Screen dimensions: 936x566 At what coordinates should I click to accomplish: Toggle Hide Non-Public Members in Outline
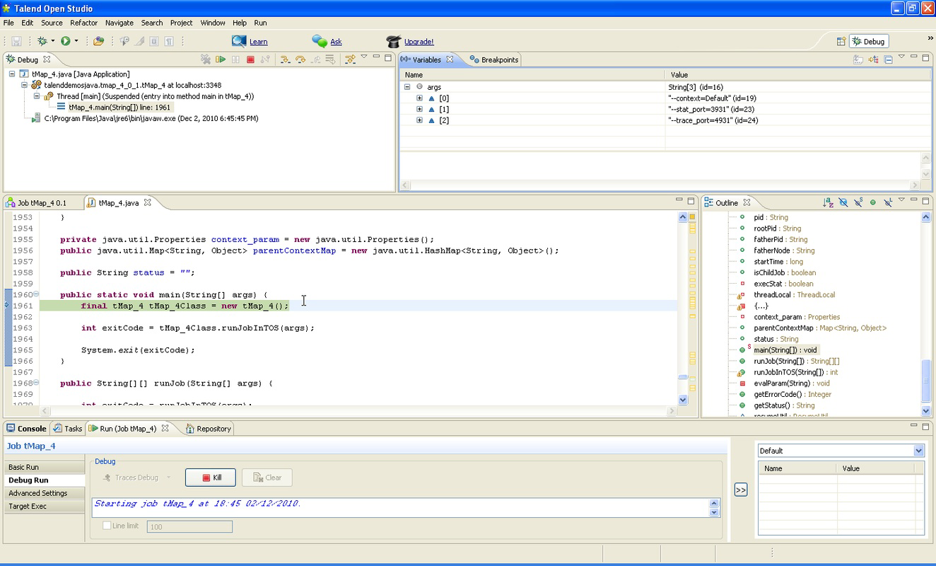(x=873, y=202)
